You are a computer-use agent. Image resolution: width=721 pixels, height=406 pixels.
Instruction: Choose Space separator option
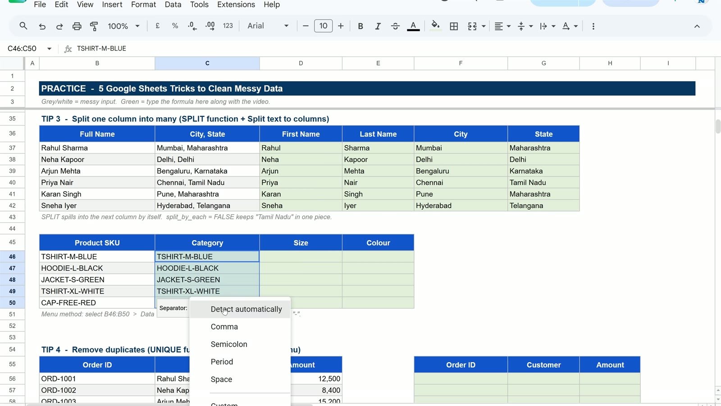coord(240,379)
